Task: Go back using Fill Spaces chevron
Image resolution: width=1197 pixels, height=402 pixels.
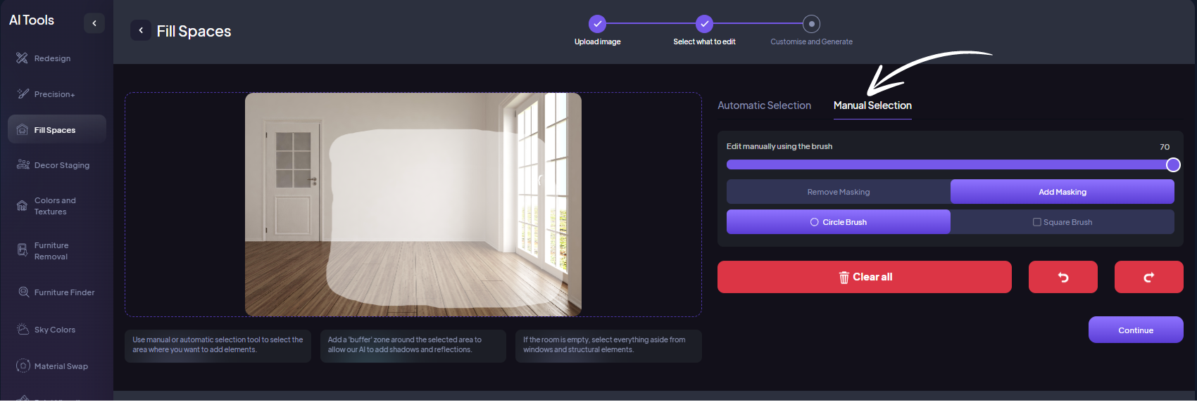Action: click(x=141, y=30)
